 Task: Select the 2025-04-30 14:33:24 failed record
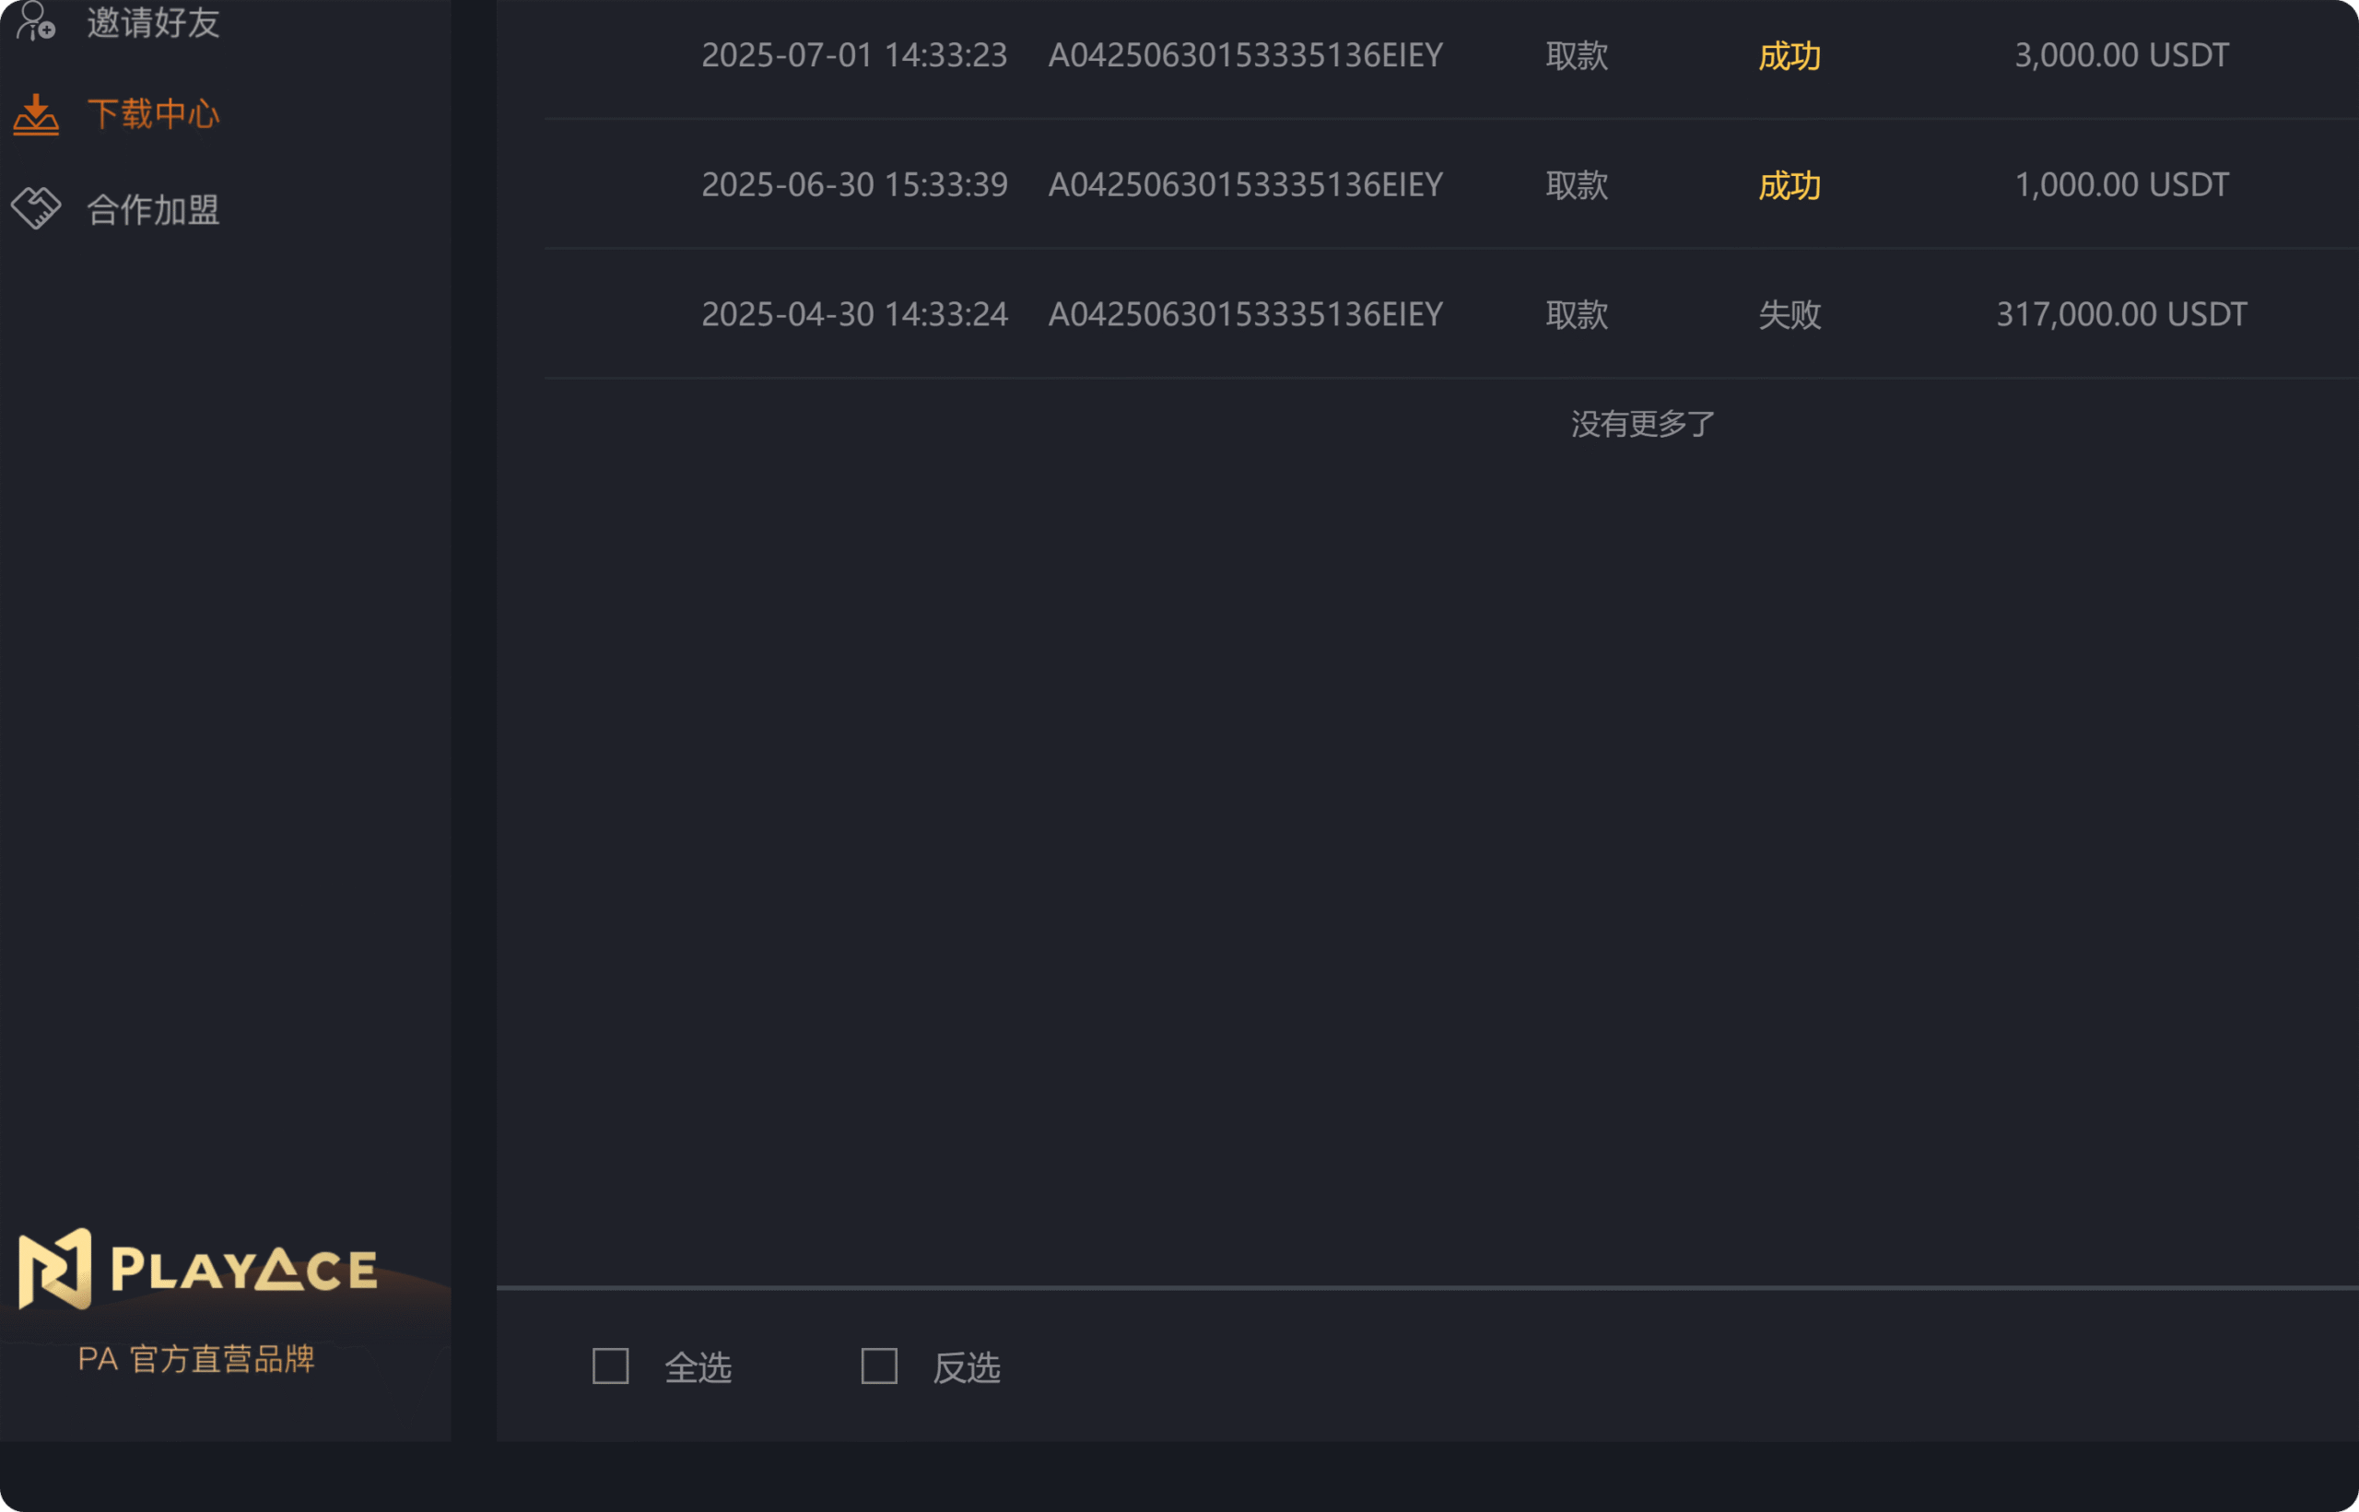pyautogui.click(x=1451, y=314)
